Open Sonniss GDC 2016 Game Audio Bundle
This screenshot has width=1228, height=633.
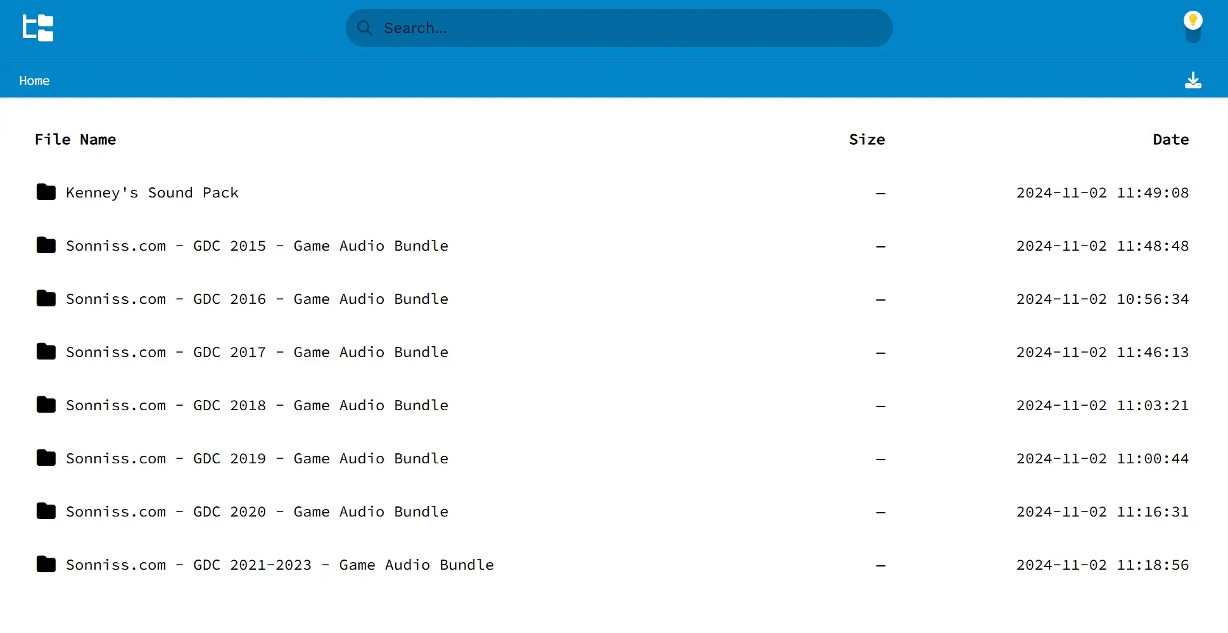[256, 299]
